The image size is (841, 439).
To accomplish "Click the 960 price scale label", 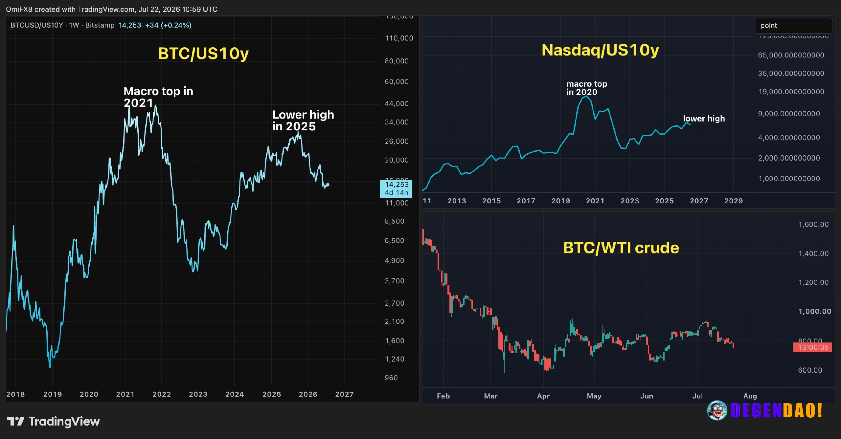I will tap(391, 378).
